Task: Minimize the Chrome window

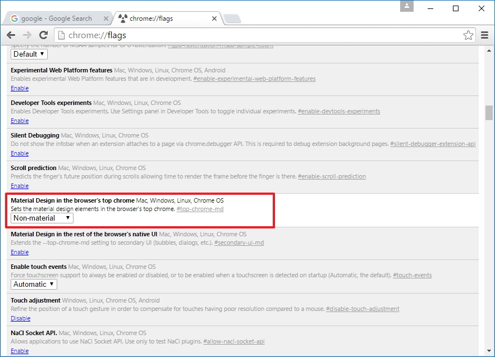Action: point(430,8)
